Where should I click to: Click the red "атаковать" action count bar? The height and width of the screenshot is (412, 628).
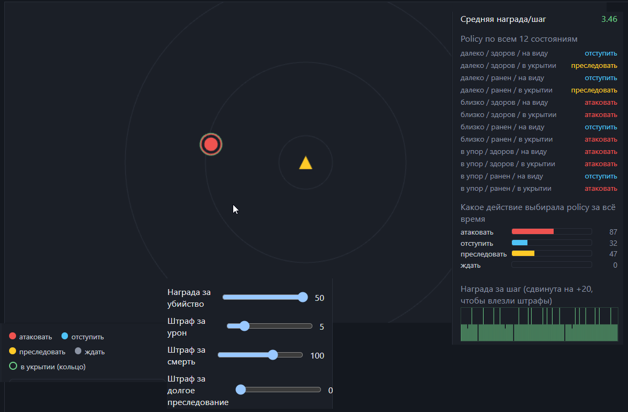(x=552, y=231)
